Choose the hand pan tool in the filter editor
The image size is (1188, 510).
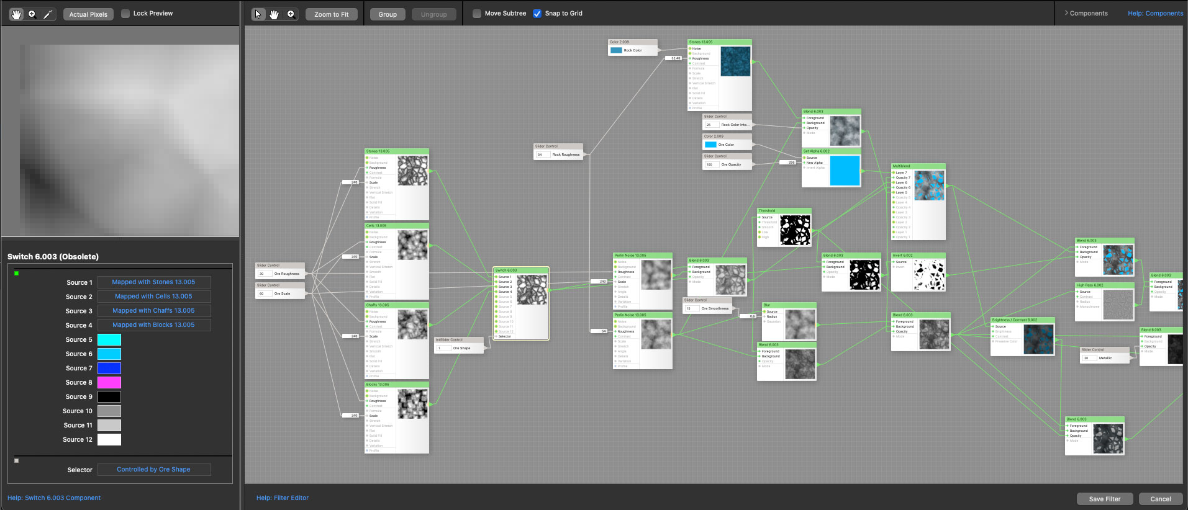274,14
